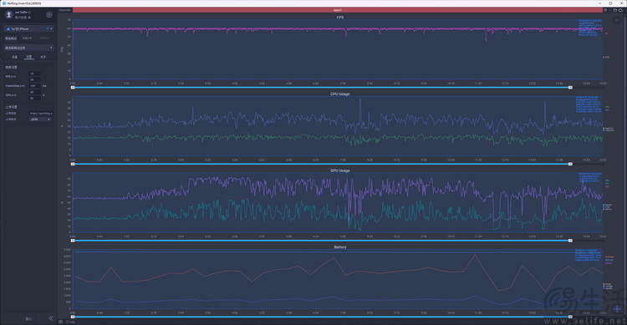Click the panel layout icon beside Log

(x=61, y=322)
